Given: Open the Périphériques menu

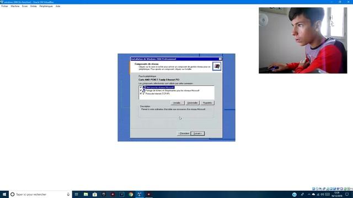Looking at the screenshot, I should point(46,6).
